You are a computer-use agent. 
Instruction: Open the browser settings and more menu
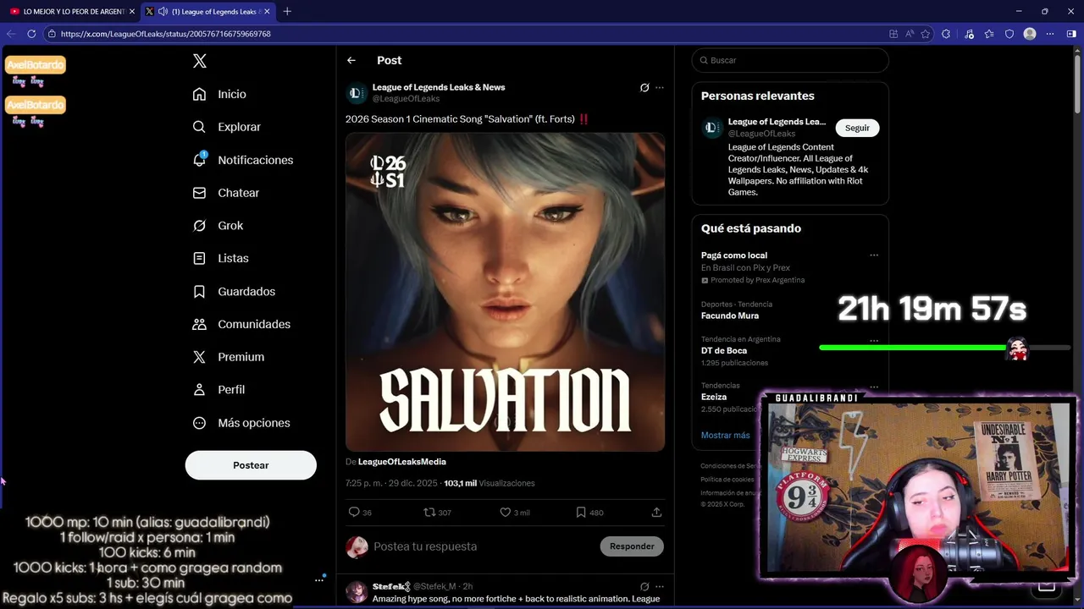pos(1050,34)
